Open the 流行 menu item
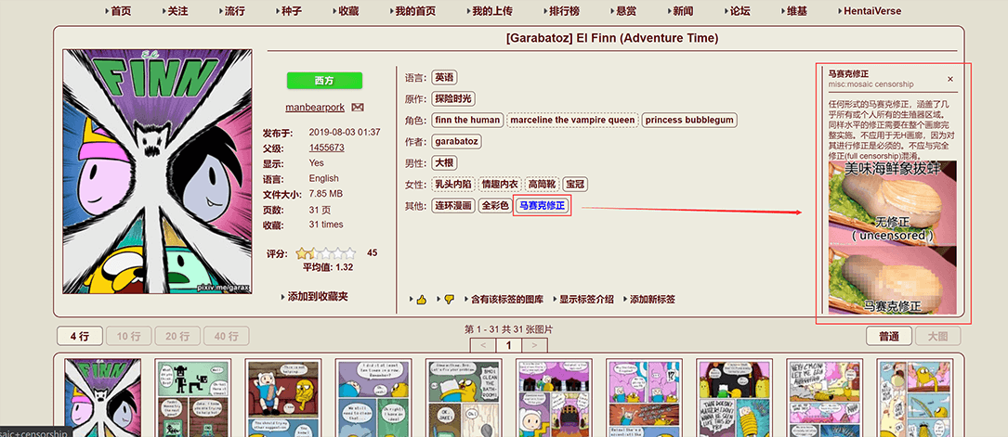 coord(235,11)
